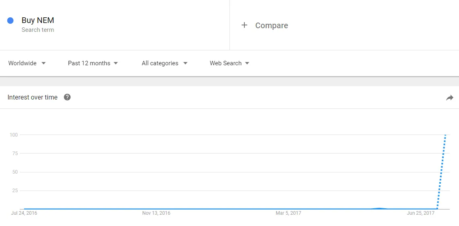Click the share arrow icon
The width and height of the screenshot is (459, 226).
click(450, 98)
